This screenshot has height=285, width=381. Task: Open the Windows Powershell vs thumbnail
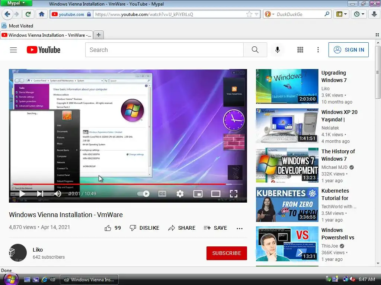[x=287, y=244]
